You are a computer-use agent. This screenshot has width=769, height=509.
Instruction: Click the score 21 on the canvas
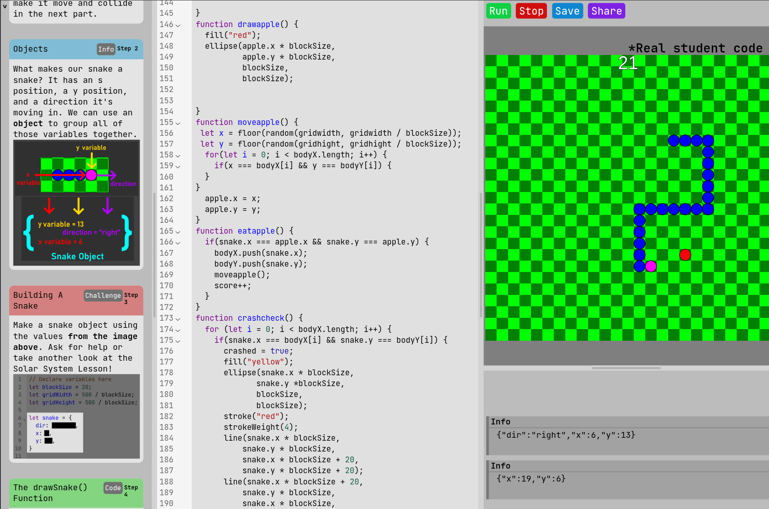(x=628, y=63)
